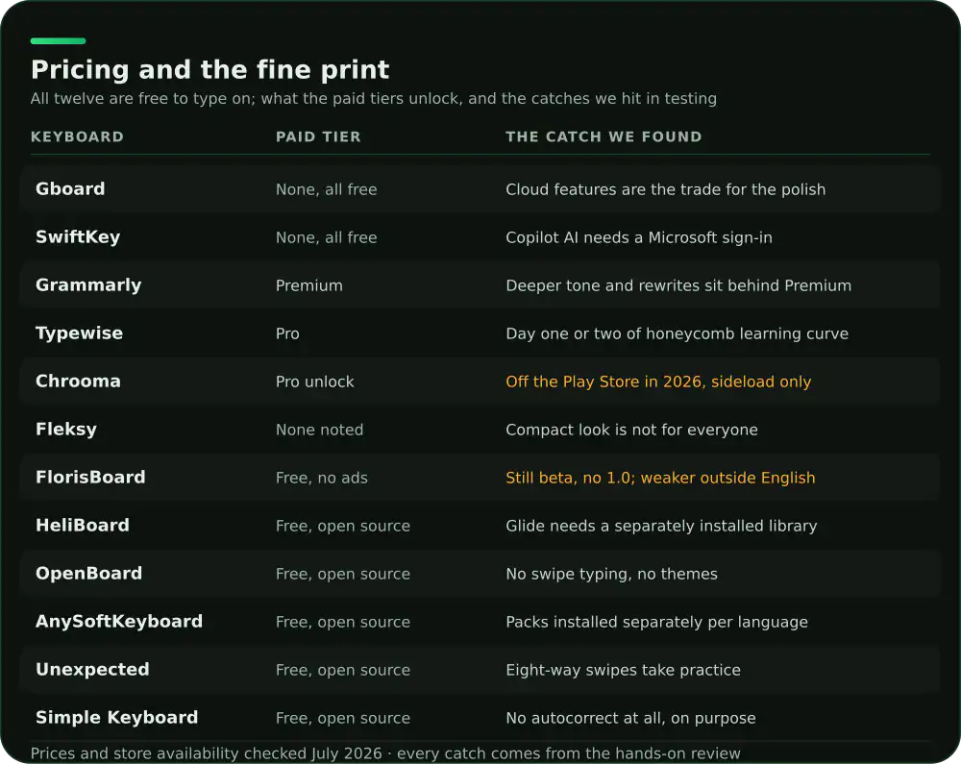The height and width of the screenshot is (764, 961).
Task: Click 'Free, open source' in the AnySoftKeyboard row
Action: click(x=343, y=622)
